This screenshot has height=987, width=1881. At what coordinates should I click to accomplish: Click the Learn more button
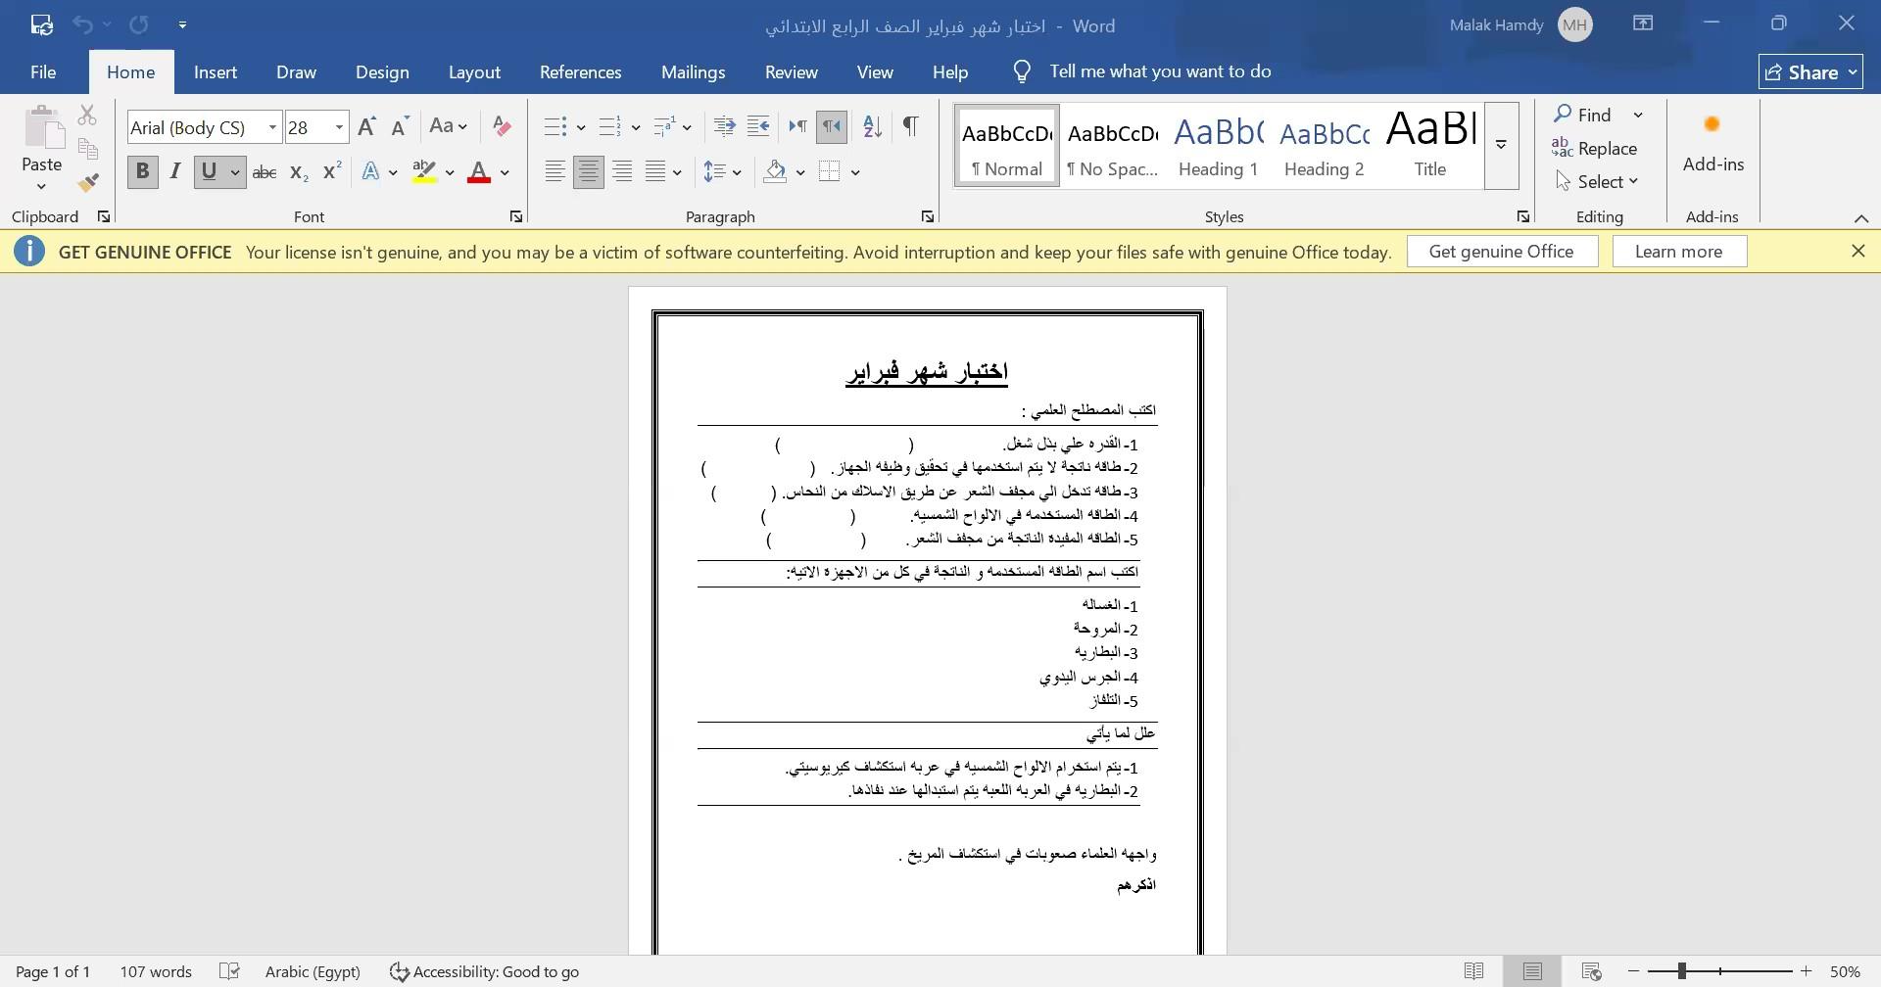click(x=1678, y=252)
